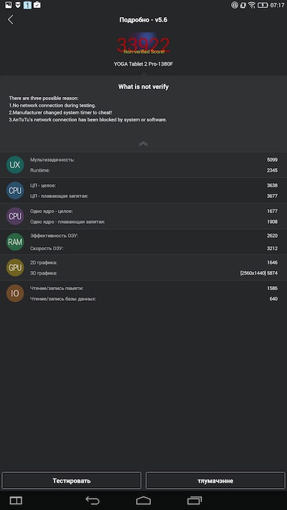
Task: Open the recent apps icon
Action: [195, 500]
